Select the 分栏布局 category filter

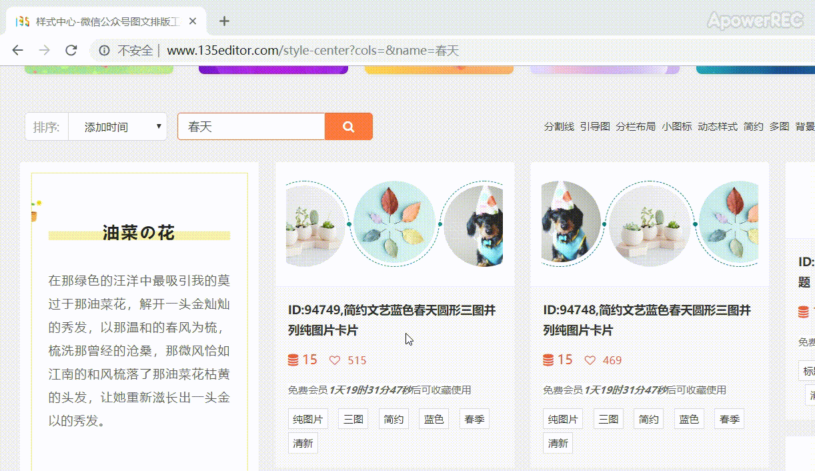coord(636,126)
